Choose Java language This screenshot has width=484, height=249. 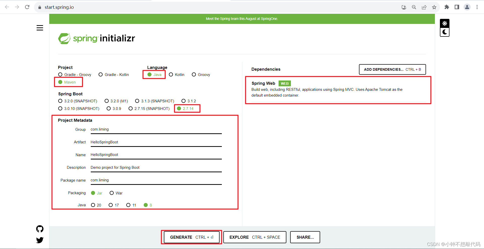click(154, 75)
